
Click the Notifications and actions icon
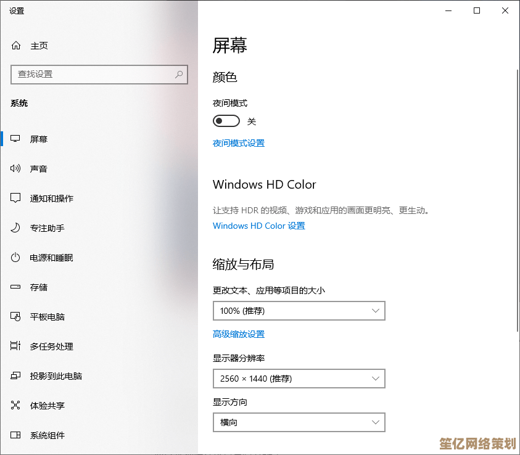tap(16, 199)
